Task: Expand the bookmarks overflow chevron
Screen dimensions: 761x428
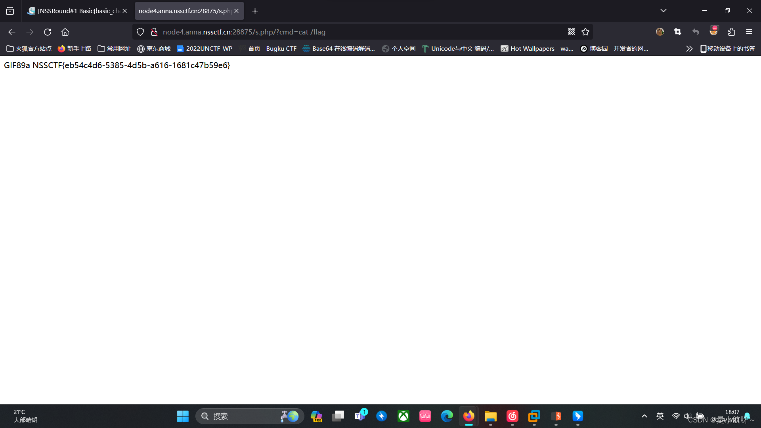Action: (x=689, y=48)
